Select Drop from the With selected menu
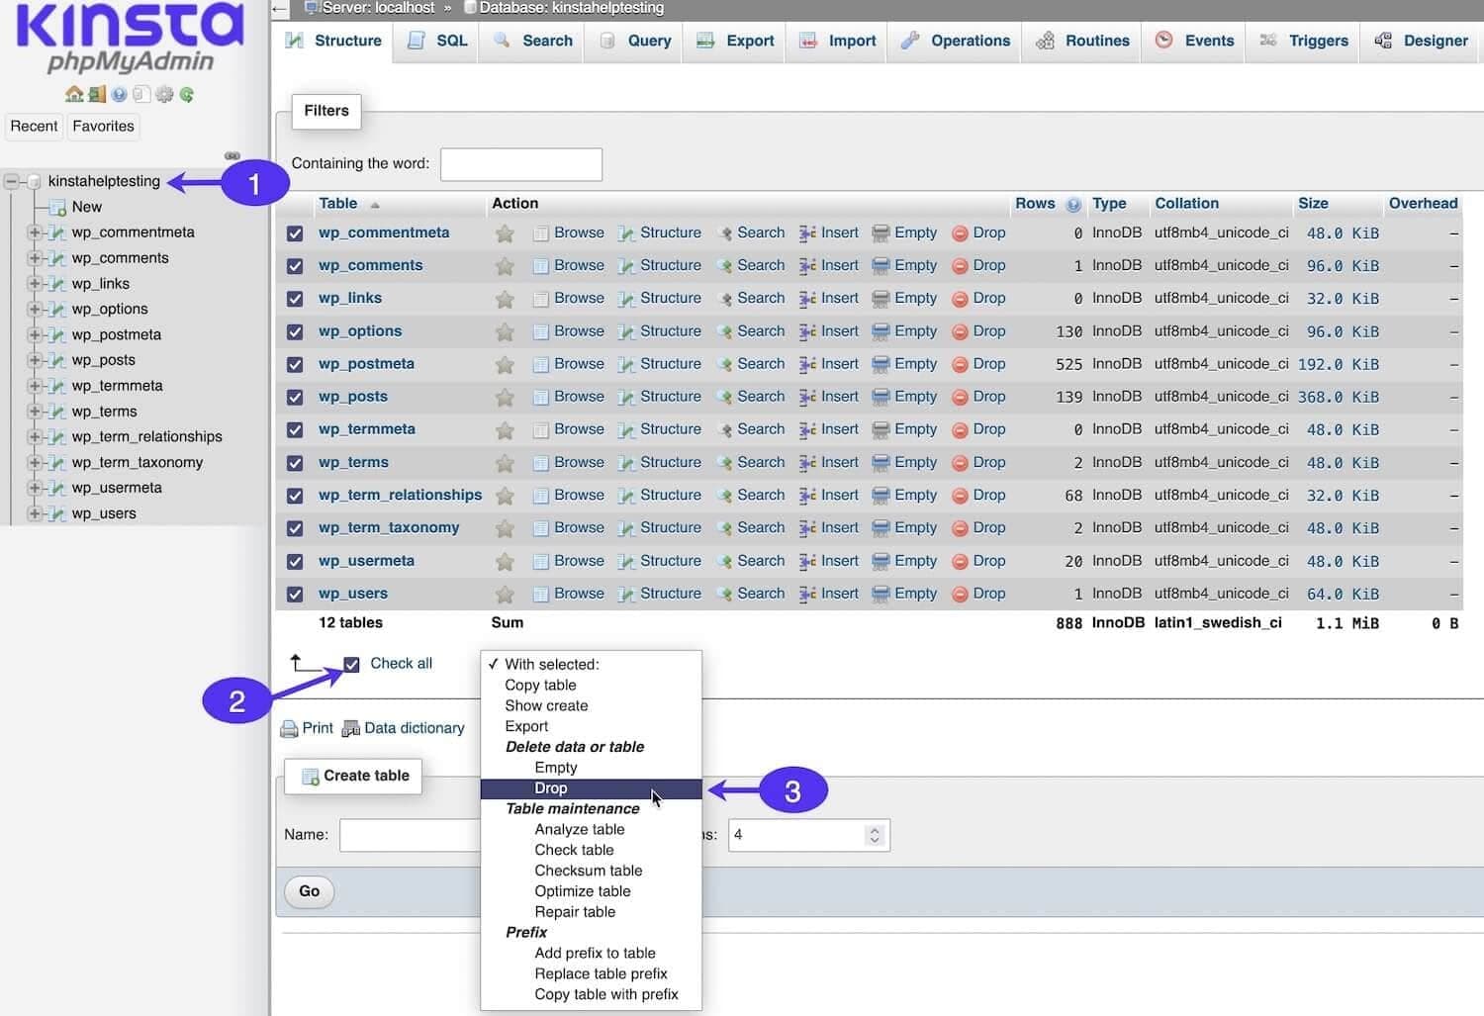 pyautogui.click(x=551, y=788)
